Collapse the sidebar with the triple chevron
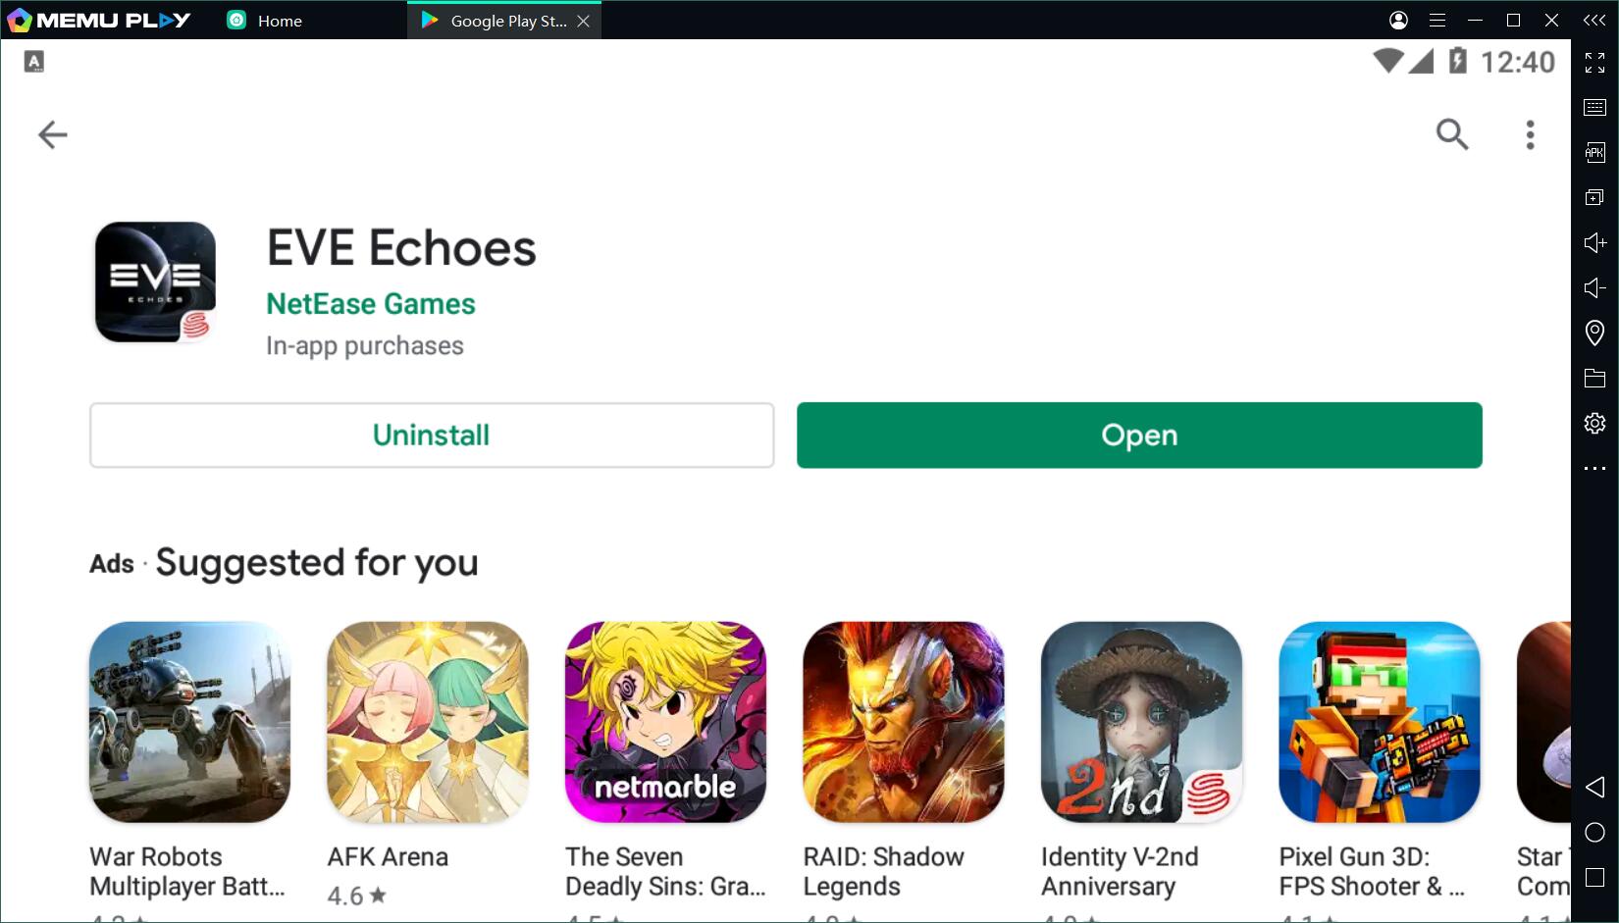1619x923 pixels. tap(1594, 20)
